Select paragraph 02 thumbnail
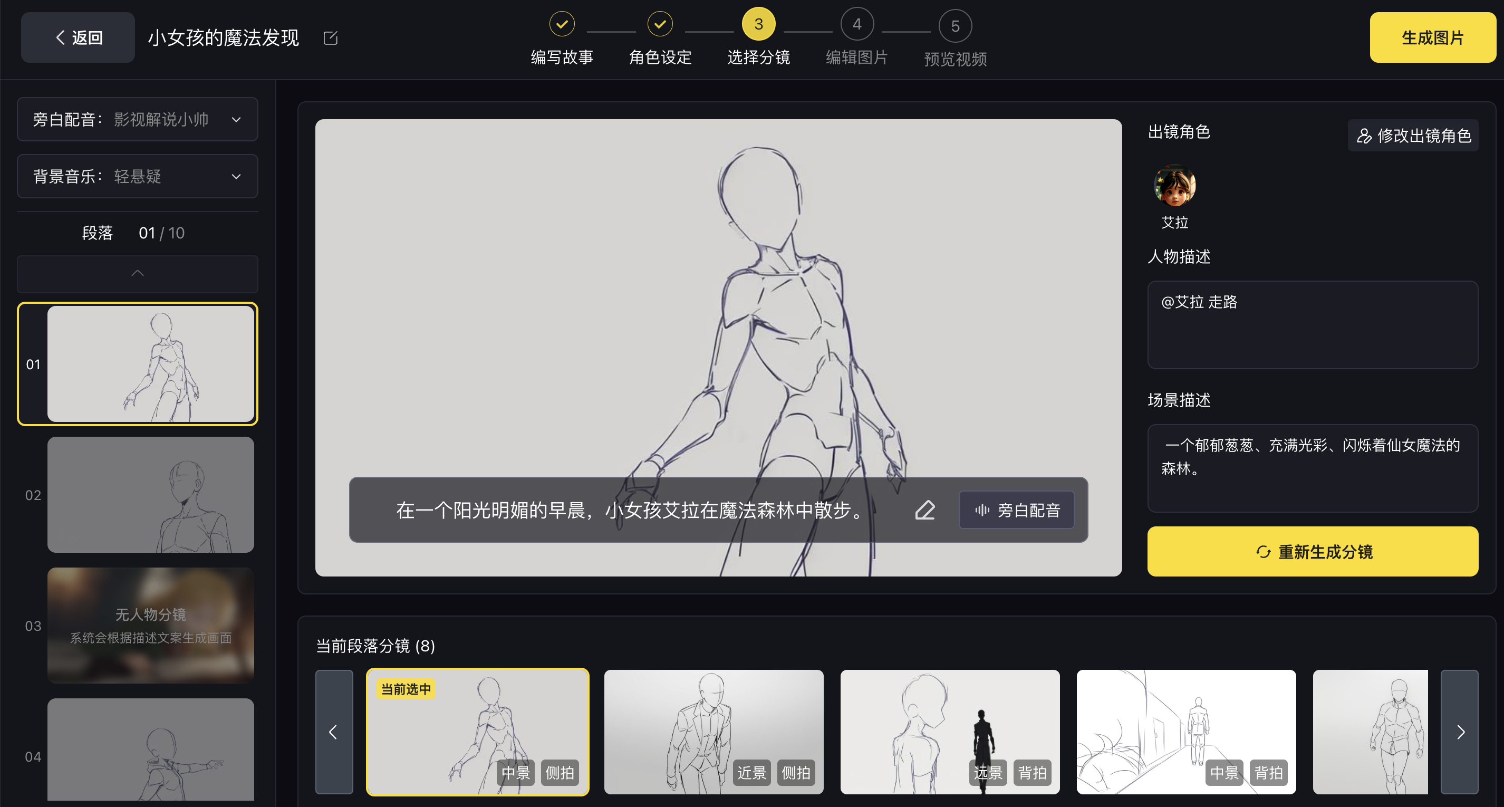The width and height of the screenshot is (1504, 807). [150, 495]
